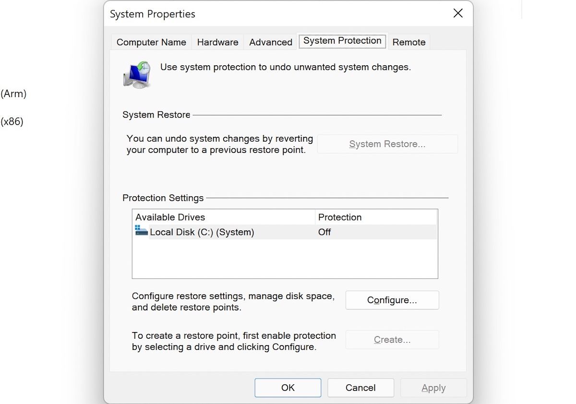The image size is (576, 404).
Task: Confirm changes with OK
Action: (288, 388)
